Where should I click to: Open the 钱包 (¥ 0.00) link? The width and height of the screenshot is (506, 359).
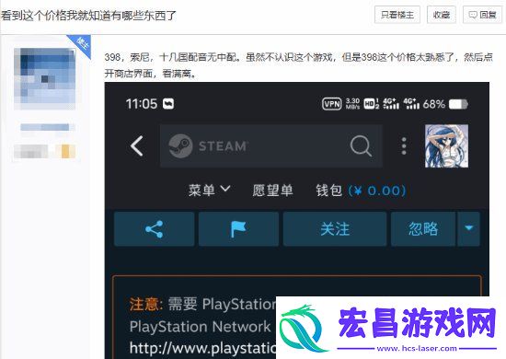(x=361, y=191)
